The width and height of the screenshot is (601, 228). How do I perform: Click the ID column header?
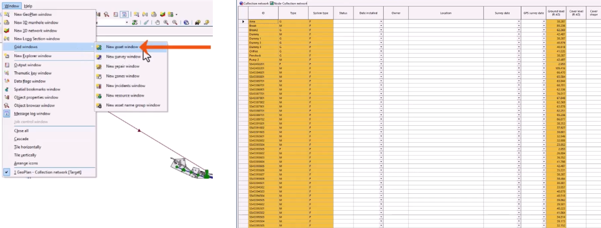(x=263, y=13)
